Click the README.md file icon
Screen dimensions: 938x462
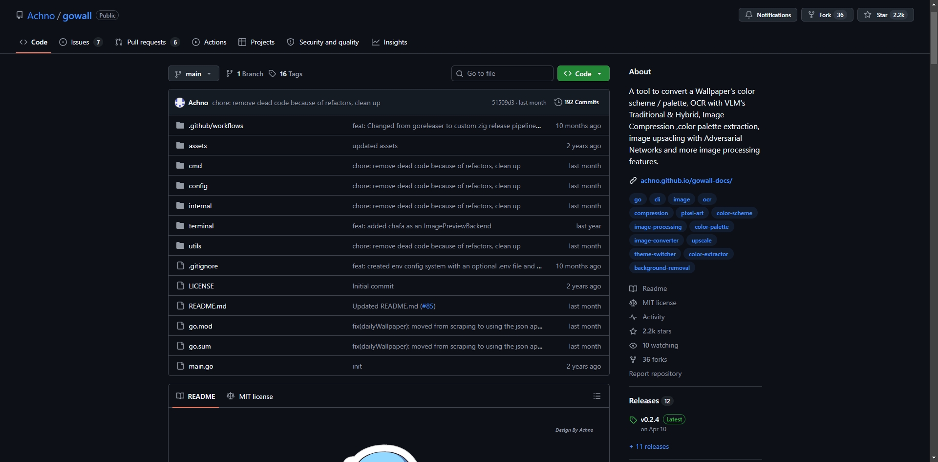pyautogui.click(x=180, y=306)
